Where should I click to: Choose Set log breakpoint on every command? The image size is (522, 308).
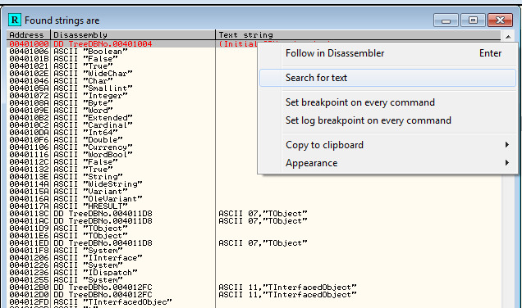click(387, 120)
